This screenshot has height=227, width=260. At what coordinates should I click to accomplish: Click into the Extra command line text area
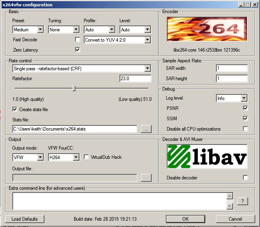pos(119,201)
